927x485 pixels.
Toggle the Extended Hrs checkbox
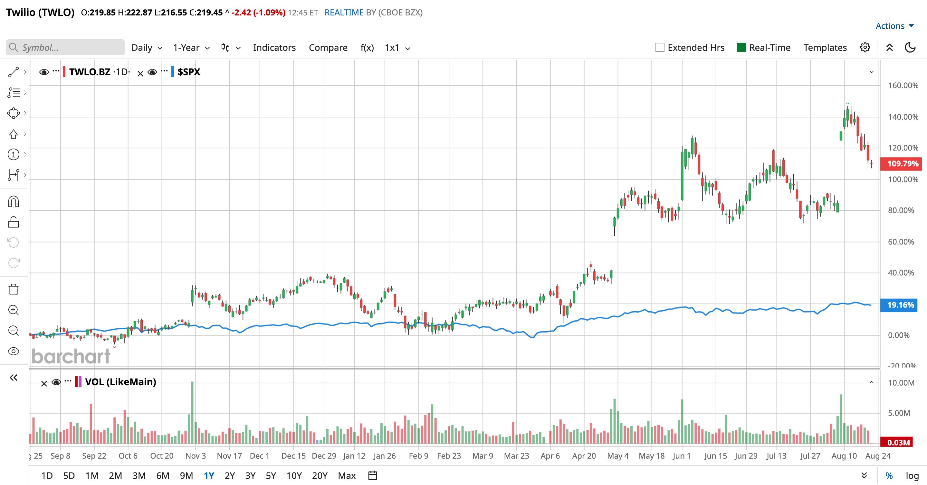pos(660,47)
